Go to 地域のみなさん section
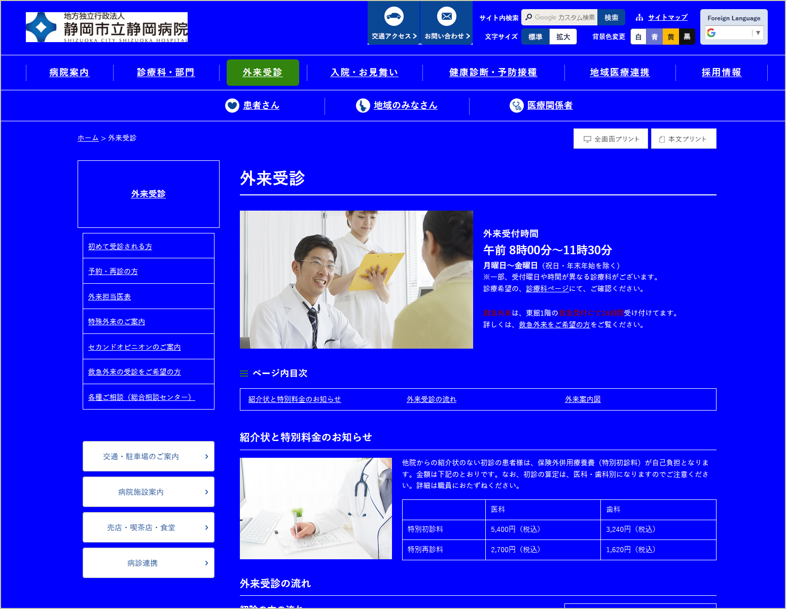This screenshot has height=609, width=786. click(x=406, y=105)
